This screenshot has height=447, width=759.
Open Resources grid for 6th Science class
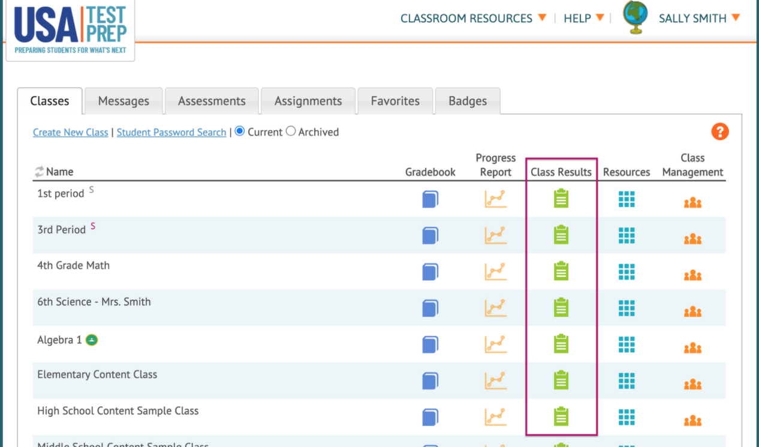pos(627,308)
